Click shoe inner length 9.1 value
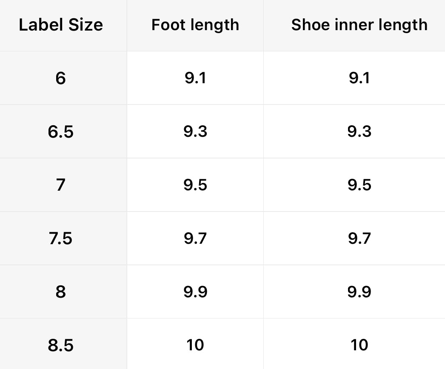Screen dimensions: 445x369 pos(359,78)
